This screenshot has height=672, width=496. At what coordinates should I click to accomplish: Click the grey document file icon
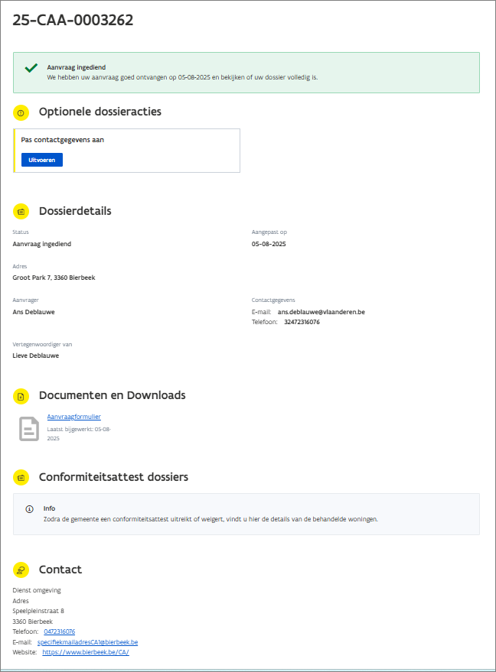[x=29, y=429]
